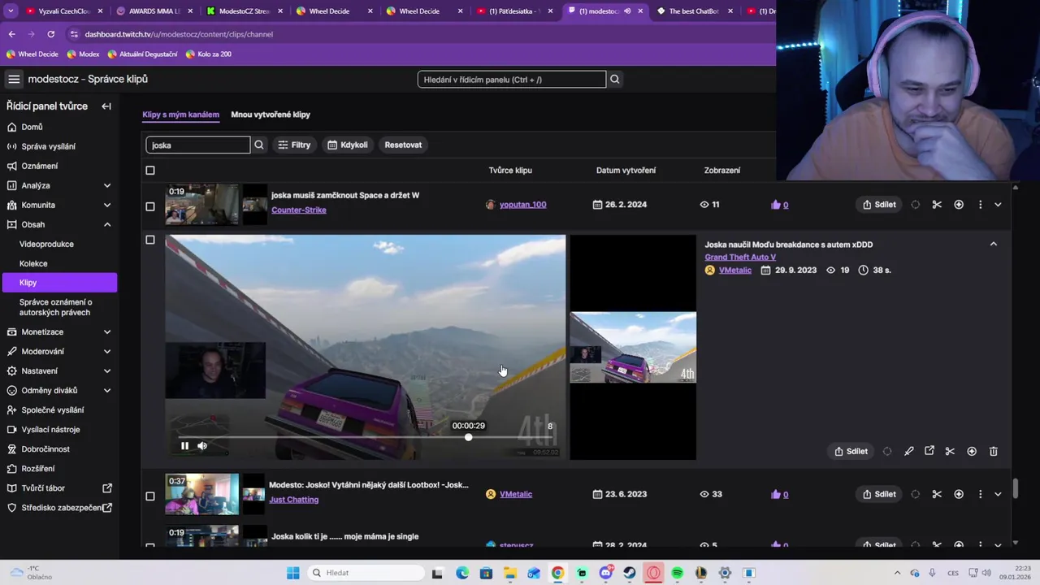
Task: Open Spotify from the taskbar
Action: pyautogui.click(x=678, y=573)
